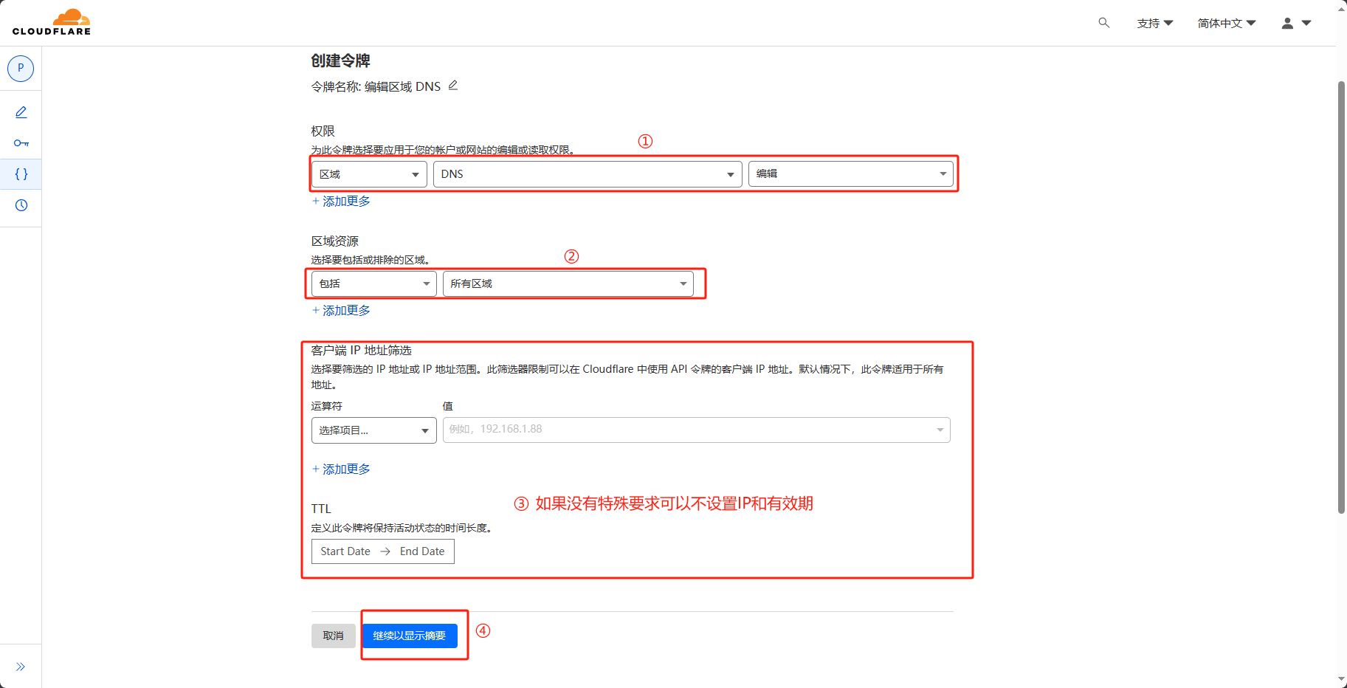Select the curly braces API icon
The image size is (1347, 688).
[21, 174]
